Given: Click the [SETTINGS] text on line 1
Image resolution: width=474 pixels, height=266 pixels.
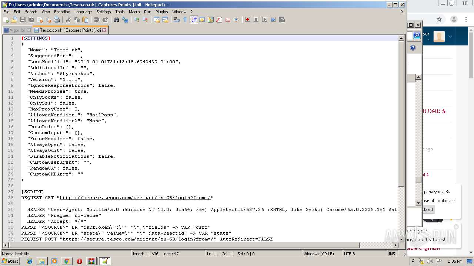Looking at the screenshot, I should 36,38.
